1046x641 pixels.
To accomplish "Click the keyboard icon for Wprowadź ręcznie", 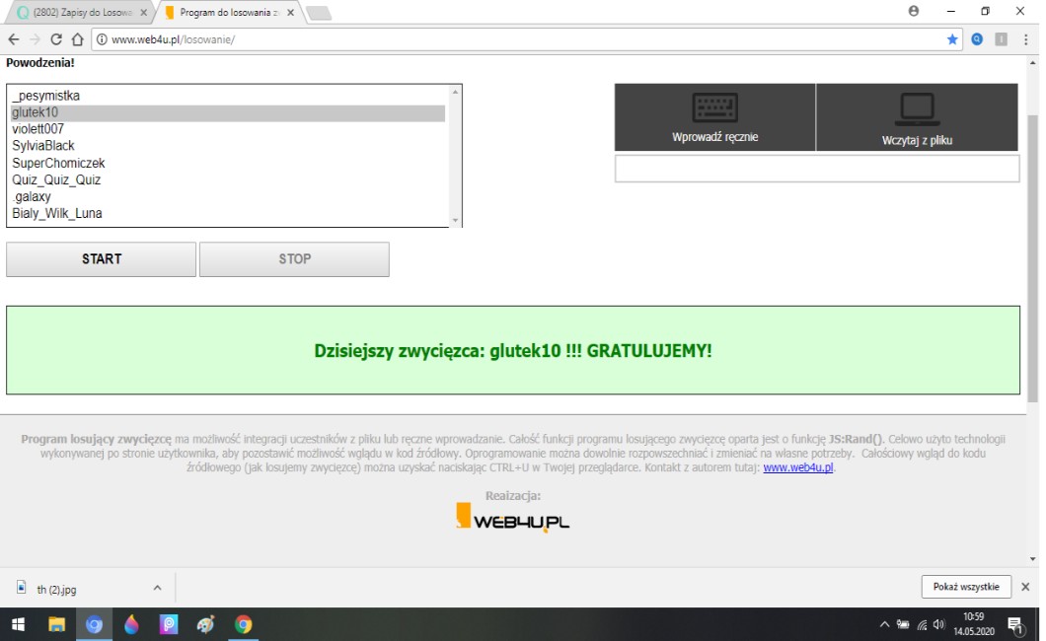I will click(x=714, y=107).
